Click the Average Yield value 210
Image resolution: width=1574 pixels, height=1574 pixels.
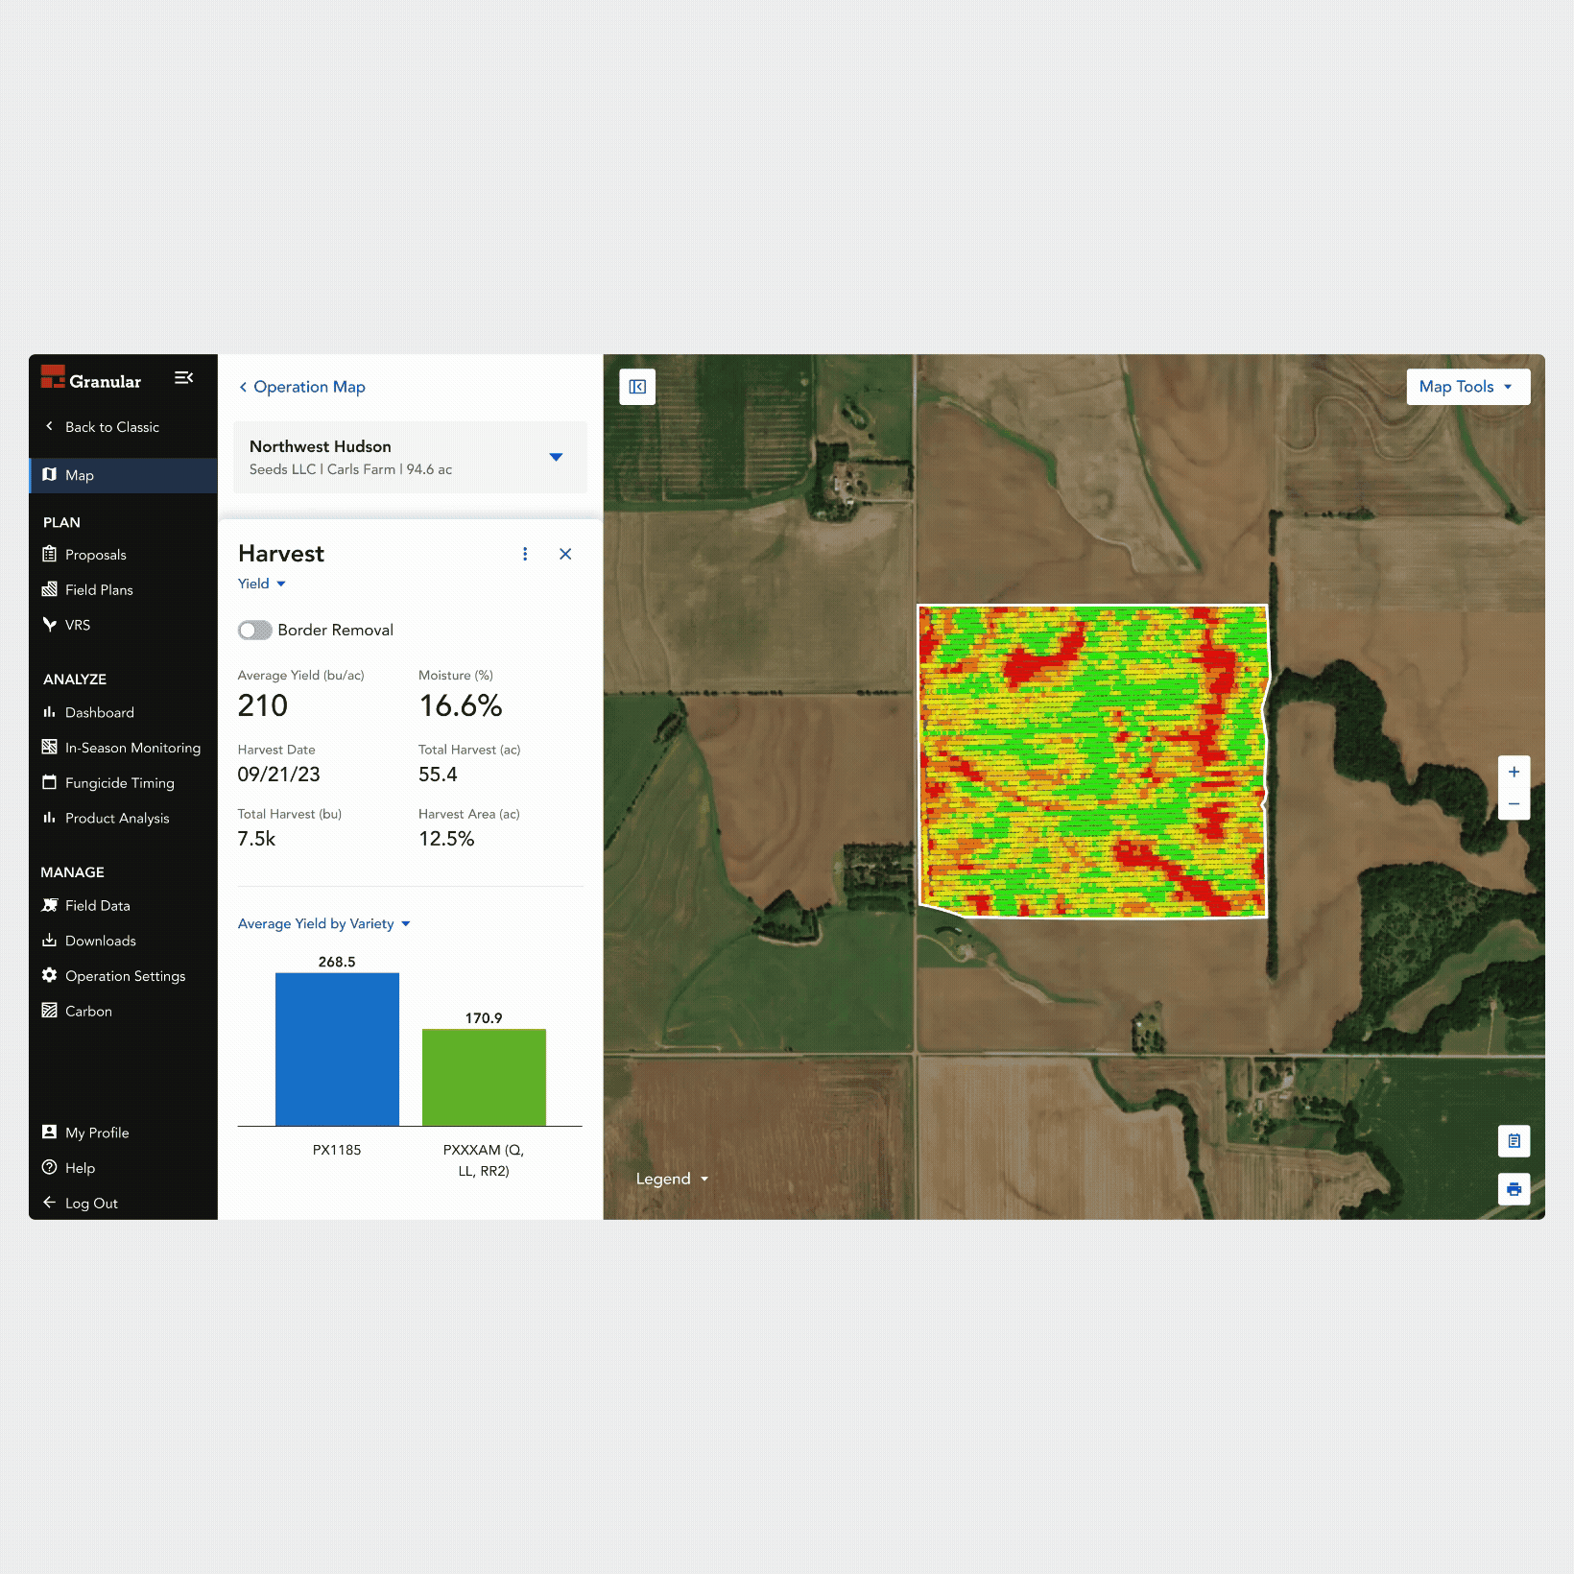(263, 705)
